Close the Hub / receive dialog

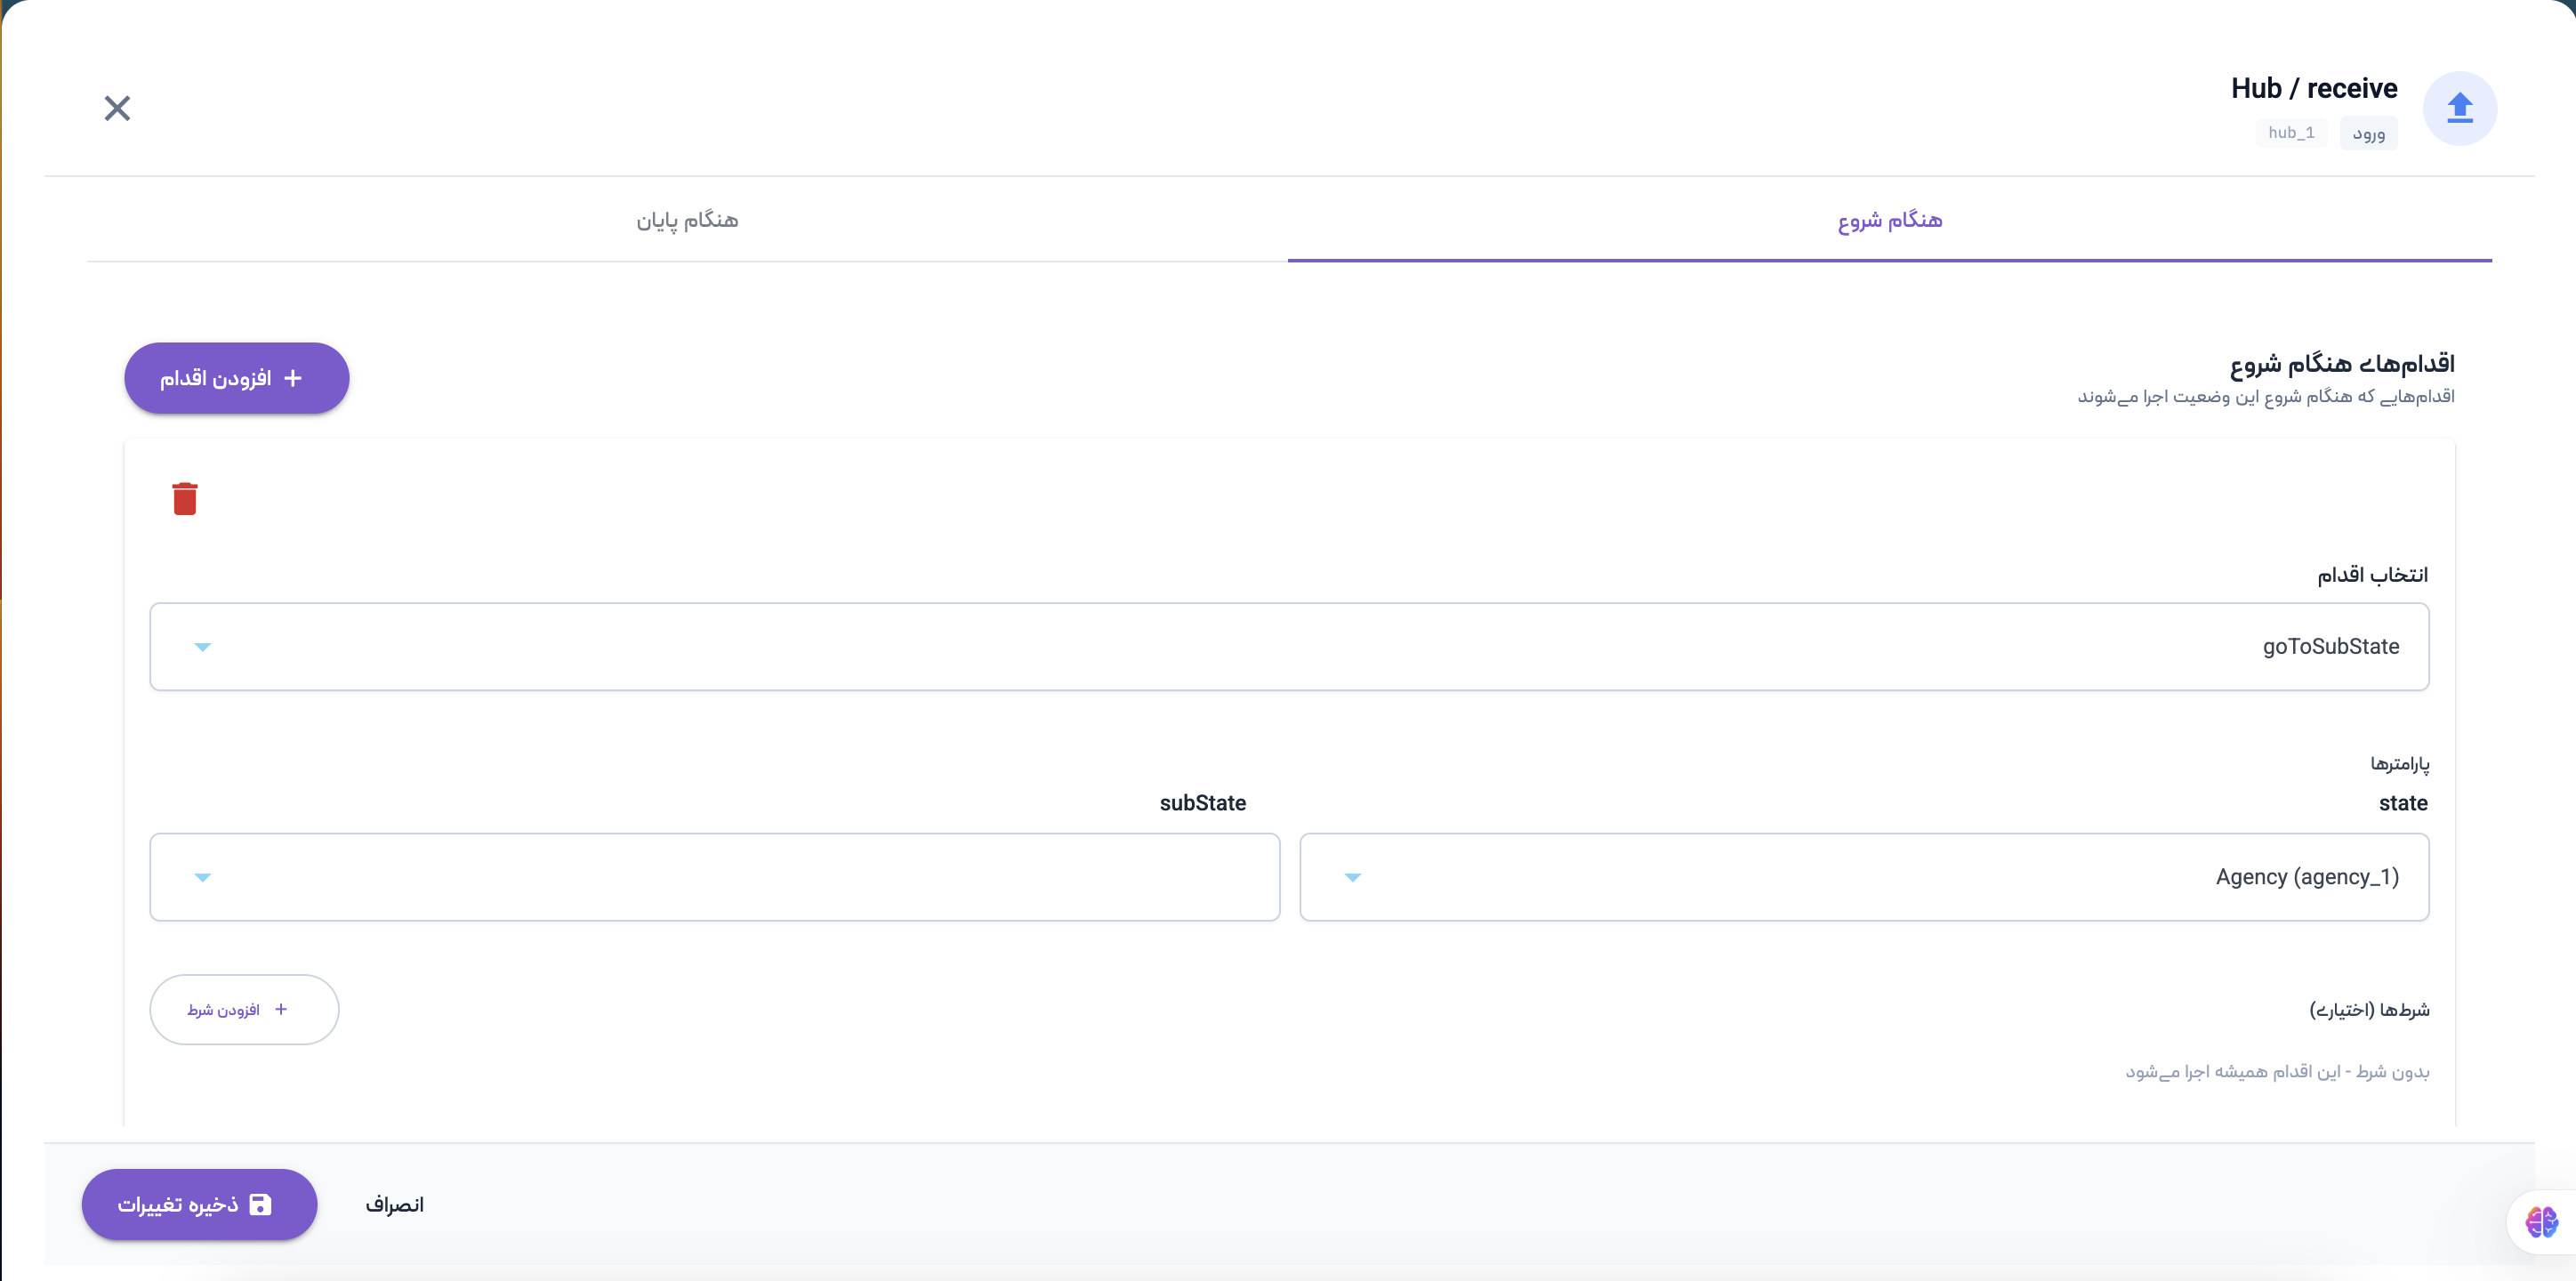[117, 108]
